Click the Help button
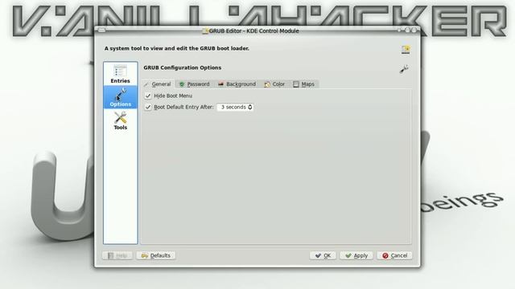The width and height of the screenshot is (515, 289). pos(117,255)
